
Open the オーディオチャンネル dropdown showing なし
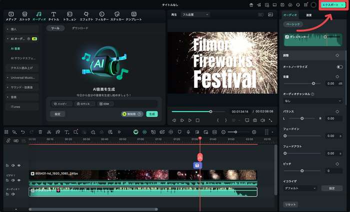point(312,101)
